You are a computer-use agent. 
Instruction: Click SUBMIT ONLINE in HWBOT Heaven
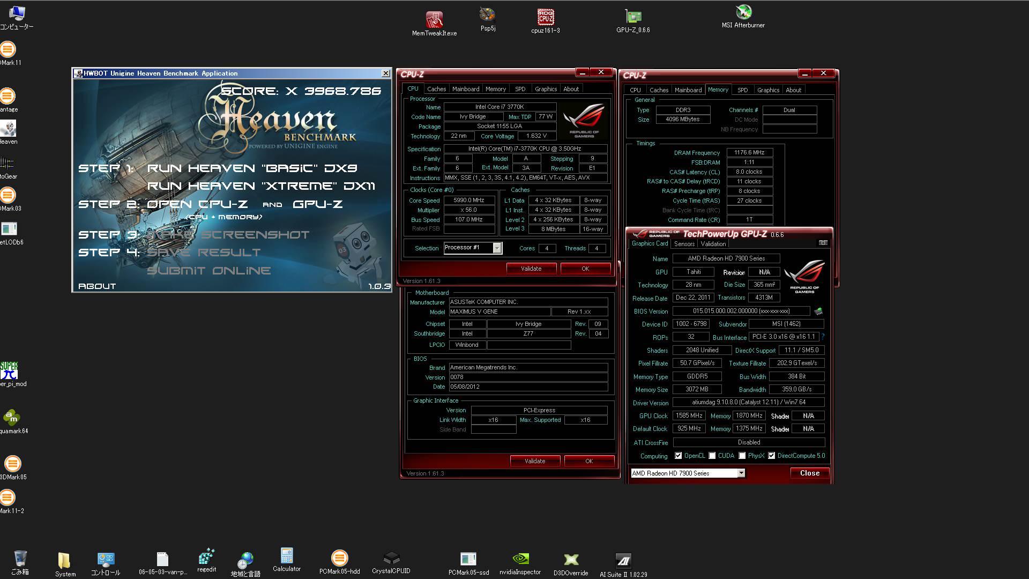[x=209, y=271]
